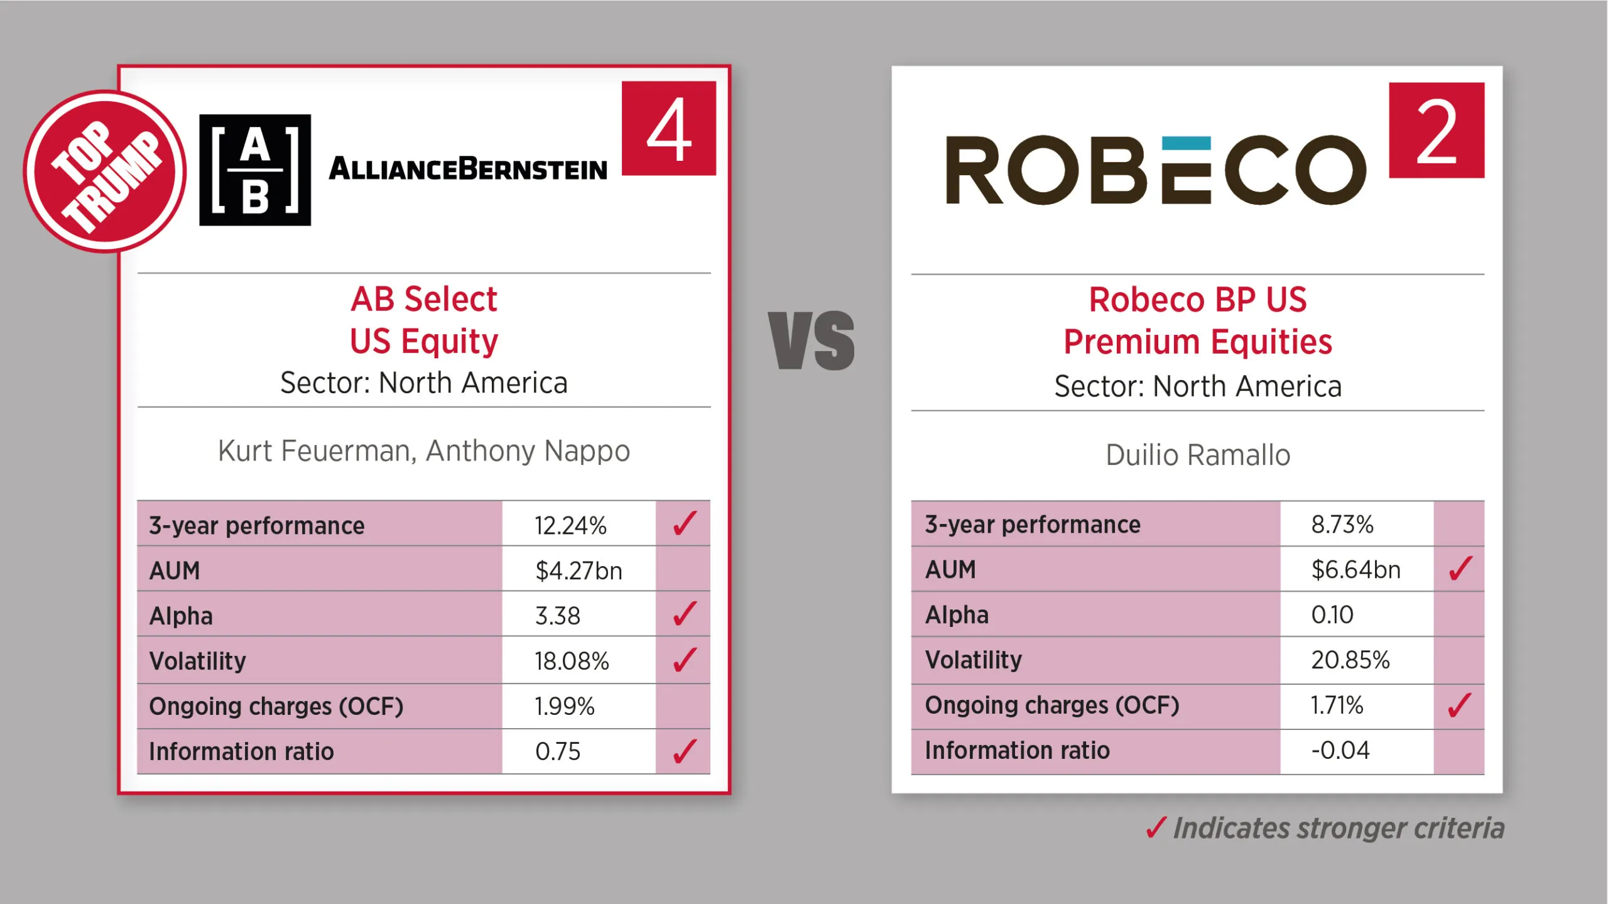Screen dimensions: 1608x904
Task: Click the Robeco Information ratio value -0.04
Action: click(x=1340, y=750)
